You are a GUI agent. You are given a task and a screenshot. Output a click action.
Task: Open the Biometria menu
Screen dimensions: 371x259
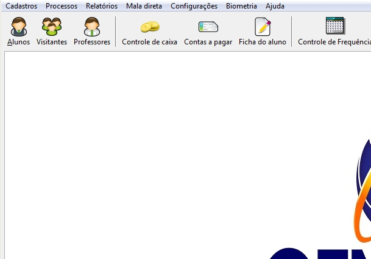tap(241, 6)
